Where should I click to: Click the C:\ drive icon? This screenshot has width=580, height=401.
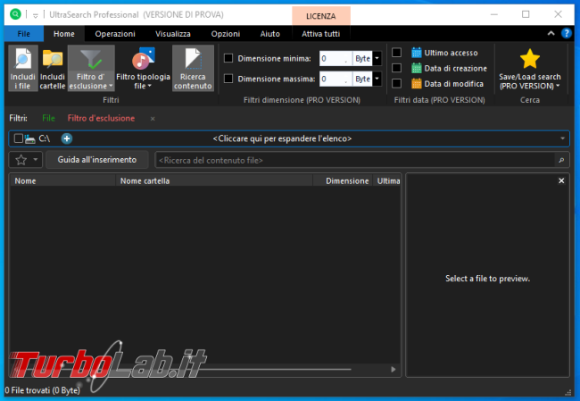coord(30,138)
